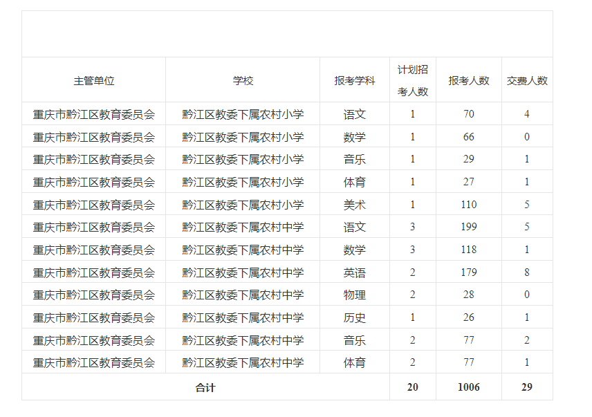Screen dimensions: 592x417
Task: Select the applicant count 70 cell
Action: click(x=468, y=114)
